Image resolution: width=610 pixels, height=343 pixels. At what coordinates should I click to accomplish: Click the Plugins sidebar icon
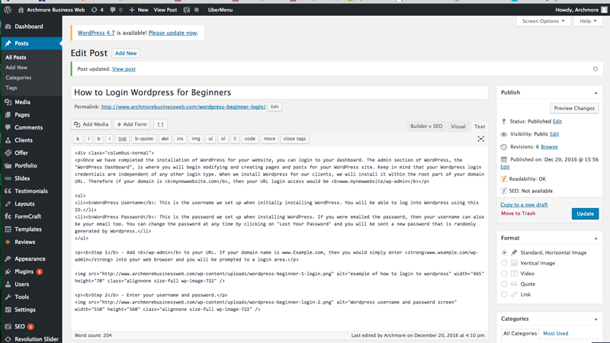tap(8, 271)
